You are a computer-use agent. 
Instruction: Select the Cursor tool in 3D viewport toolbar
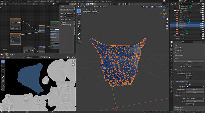[79, 15]
